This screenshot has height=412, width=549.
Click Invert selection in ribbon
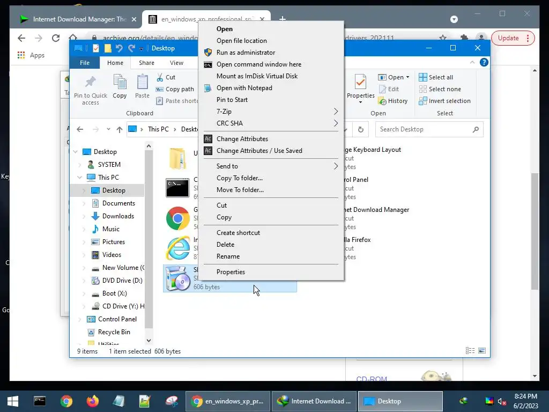444,101
